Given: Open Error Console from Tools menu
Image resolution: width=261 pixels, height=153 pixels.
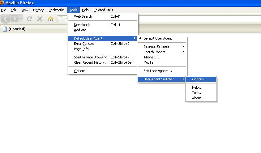Looking at the screenshot, I should click(x=102, y=44).
